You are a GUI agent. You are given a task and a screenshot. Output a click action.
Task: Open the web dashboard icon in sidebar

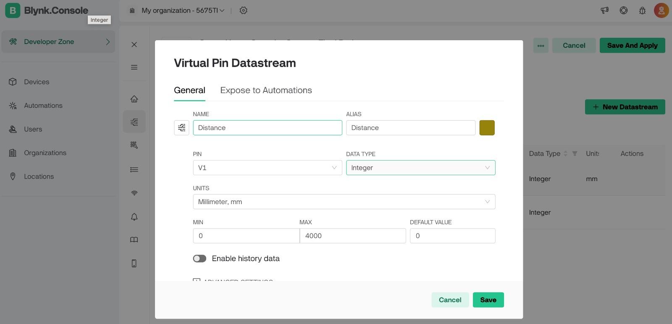[134, 145]
